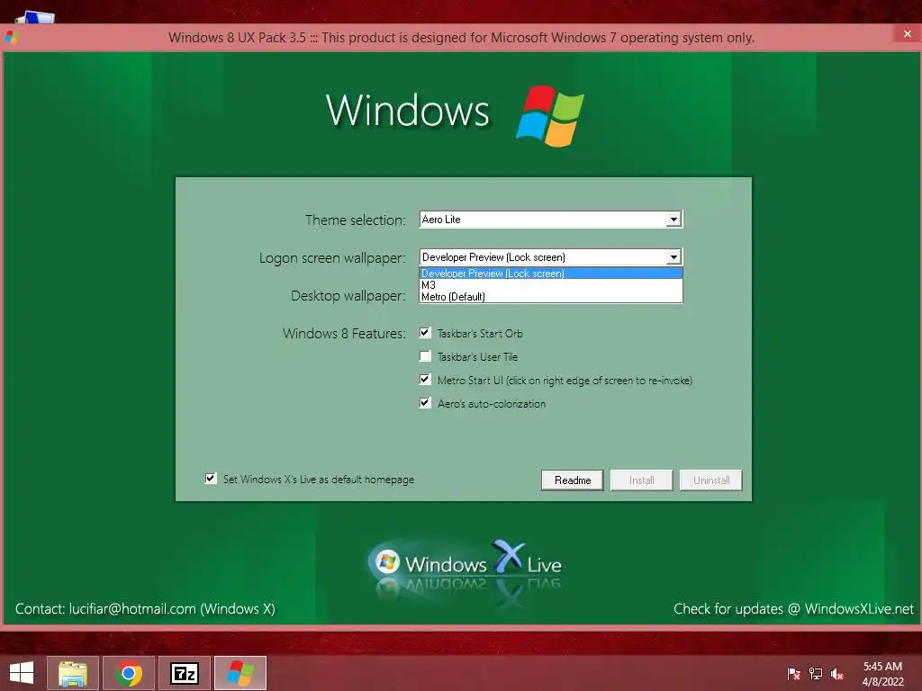Enable Taskbar's User Tile checkbox
This screenshot has width=922, height=691.
coord(425,356)
